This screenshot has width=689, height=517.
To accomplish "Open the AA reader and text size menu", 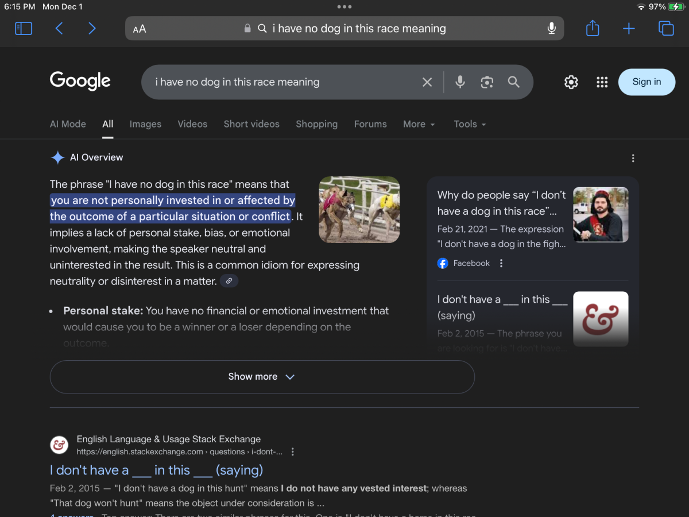I will click(x=140, y=29).
